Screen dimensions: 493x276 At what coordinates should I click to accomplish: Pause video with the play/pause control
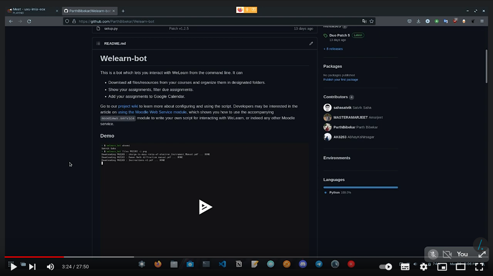(13, 266)
